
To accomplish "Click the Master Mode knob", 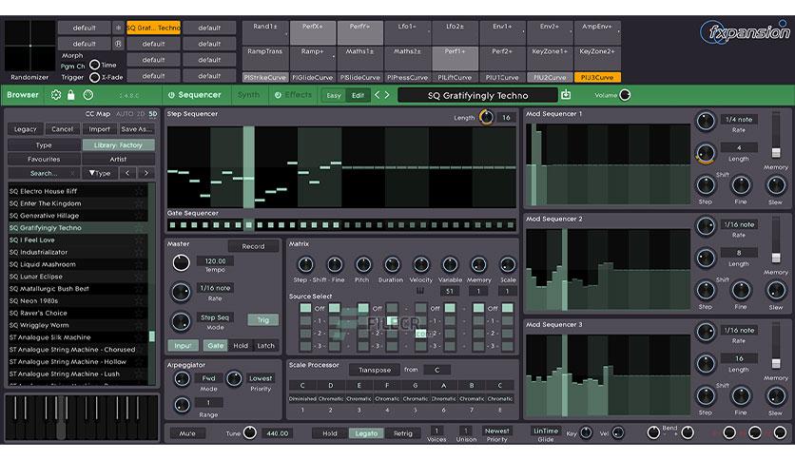I will [x=181, y=321].
